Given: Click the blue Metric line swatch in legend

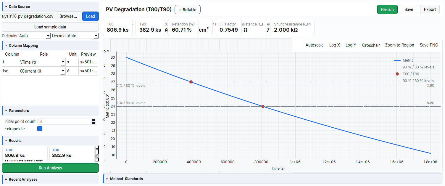Looking at the screenshot, I should (397, 60).
